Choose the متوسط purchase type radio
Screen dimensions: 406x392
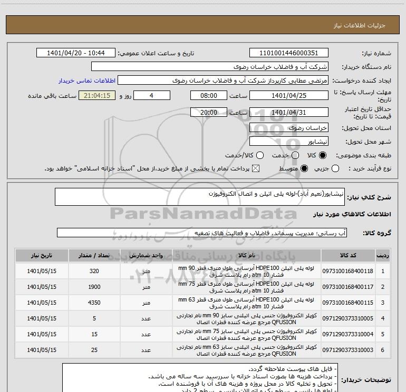pyautogui.click(x=304, y=168)
